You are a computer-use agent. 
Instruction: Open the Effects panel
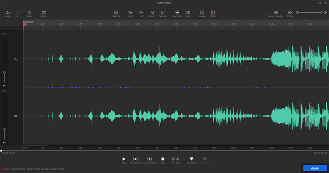pyautogui.click(x=213, y=13)
